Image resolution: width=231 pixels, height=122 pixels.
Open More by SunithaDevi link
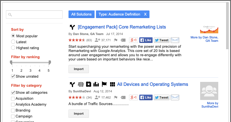click(x=210, y=105)
